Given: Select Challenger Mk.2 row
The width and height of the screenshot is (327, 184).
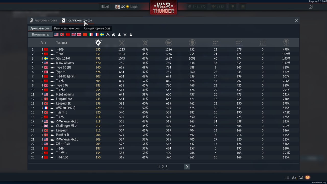Looking at the screenshot, I should tap(163, 126).
